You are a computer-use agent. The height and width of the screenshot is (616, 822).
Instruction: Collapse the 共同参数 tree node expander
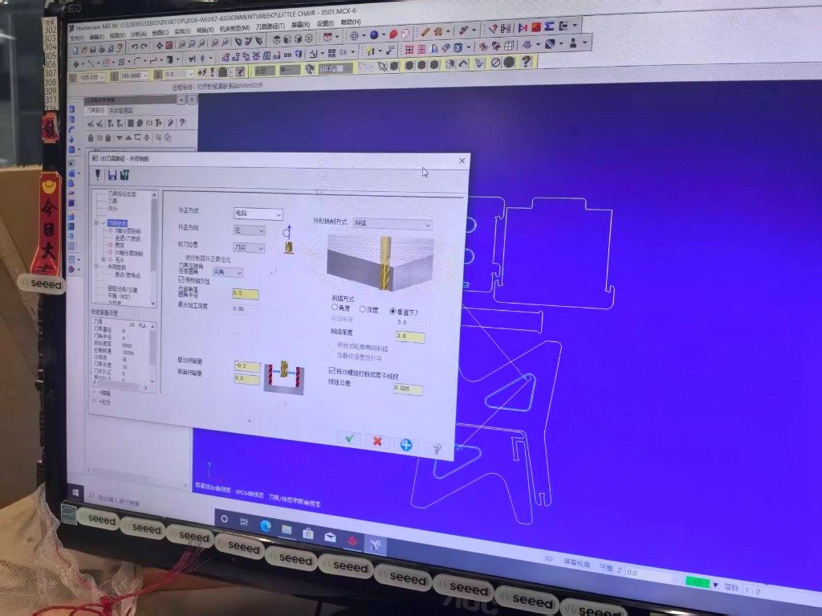pos(97,267)
